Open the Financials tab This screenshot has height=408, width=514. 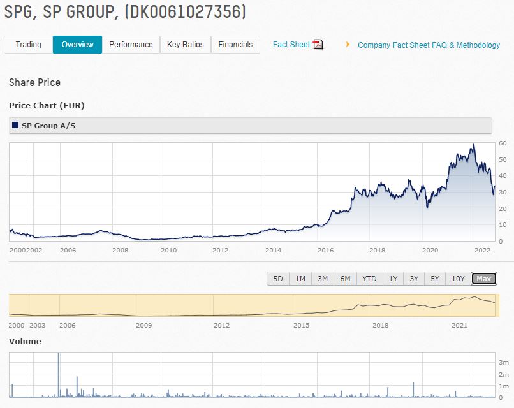pyautogui.click(x=235, y=45)
